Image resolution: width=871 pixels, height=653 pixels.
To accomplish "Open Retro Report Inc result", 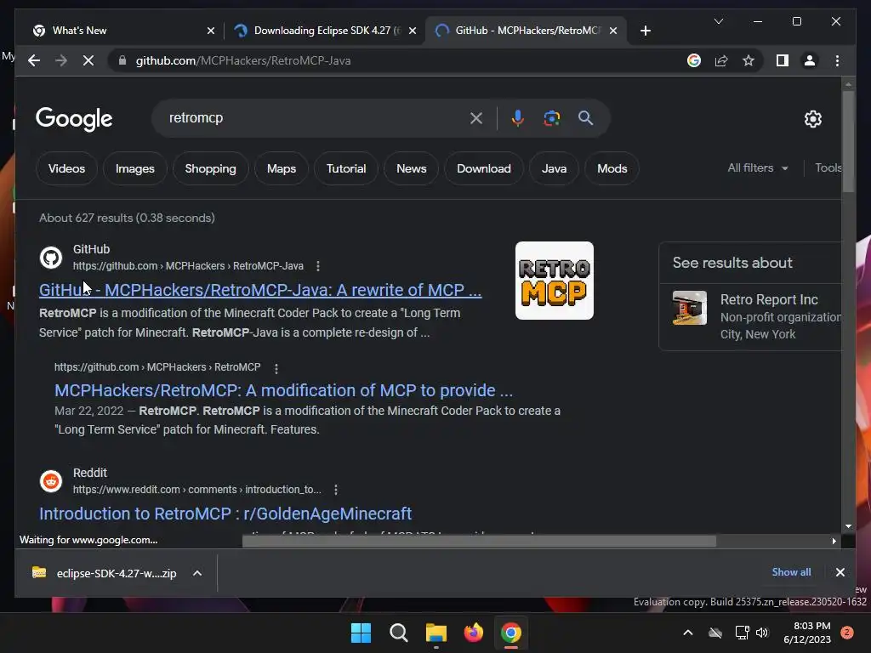I will (769, 300).
